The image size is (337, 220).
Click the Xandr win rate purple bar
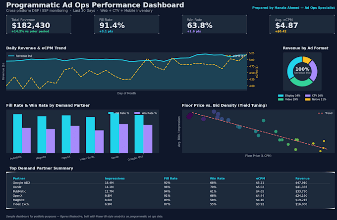click(x=123, y=138)
